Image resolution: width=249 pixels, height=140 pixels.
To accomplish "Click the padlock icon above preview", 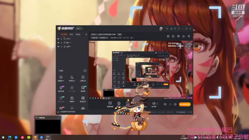I will (173, 36).
